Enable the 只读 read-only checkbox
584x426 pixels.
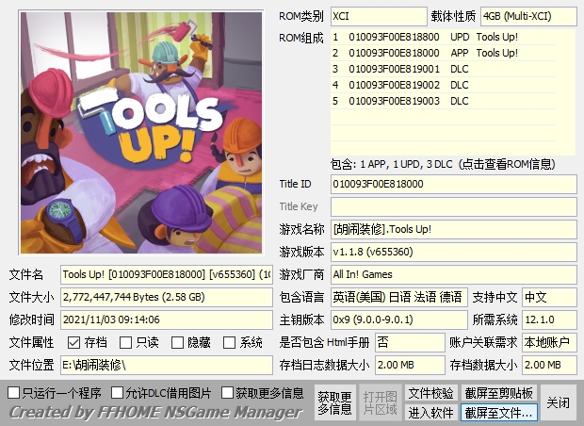[x=125, y=342]
